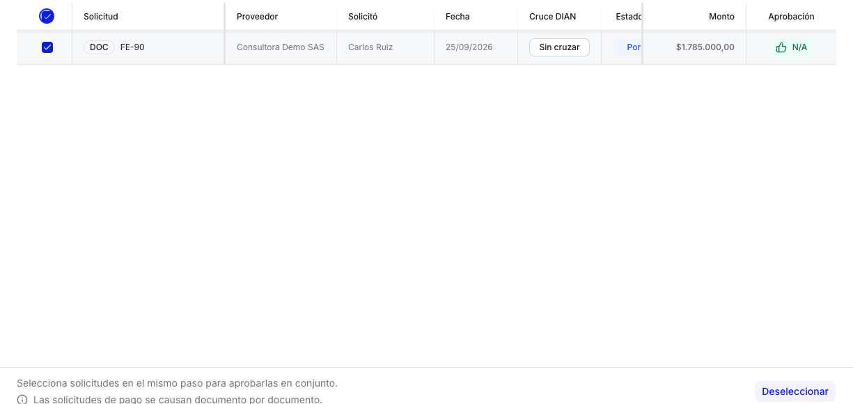This screenshot has height=404, width=853.
Task: Click the info icon beside solicitudes de pago note
Action: pyautogui.click(x=22, y=400)
